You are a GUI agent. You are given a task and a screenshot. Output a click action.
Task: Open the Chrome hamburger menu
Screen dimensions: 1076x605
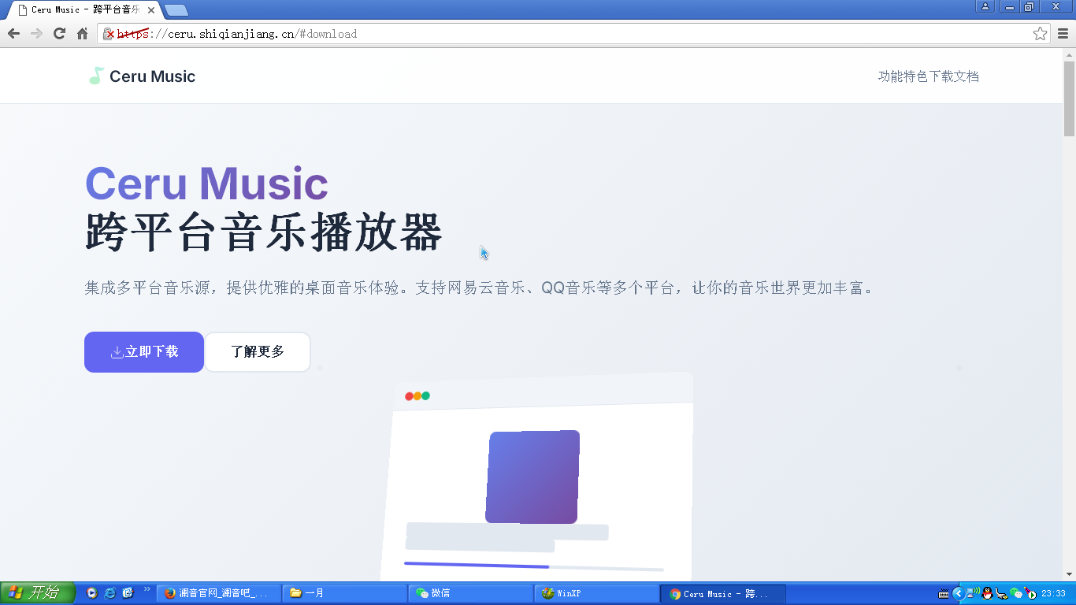click(x=1063, y=34)
